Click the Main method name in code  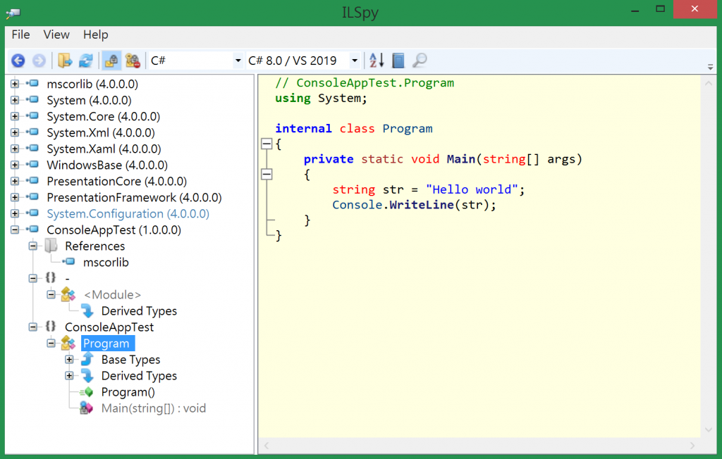460,159
